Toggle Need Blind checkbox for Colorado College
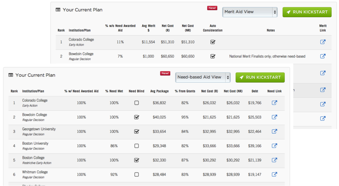 [136, 103]
